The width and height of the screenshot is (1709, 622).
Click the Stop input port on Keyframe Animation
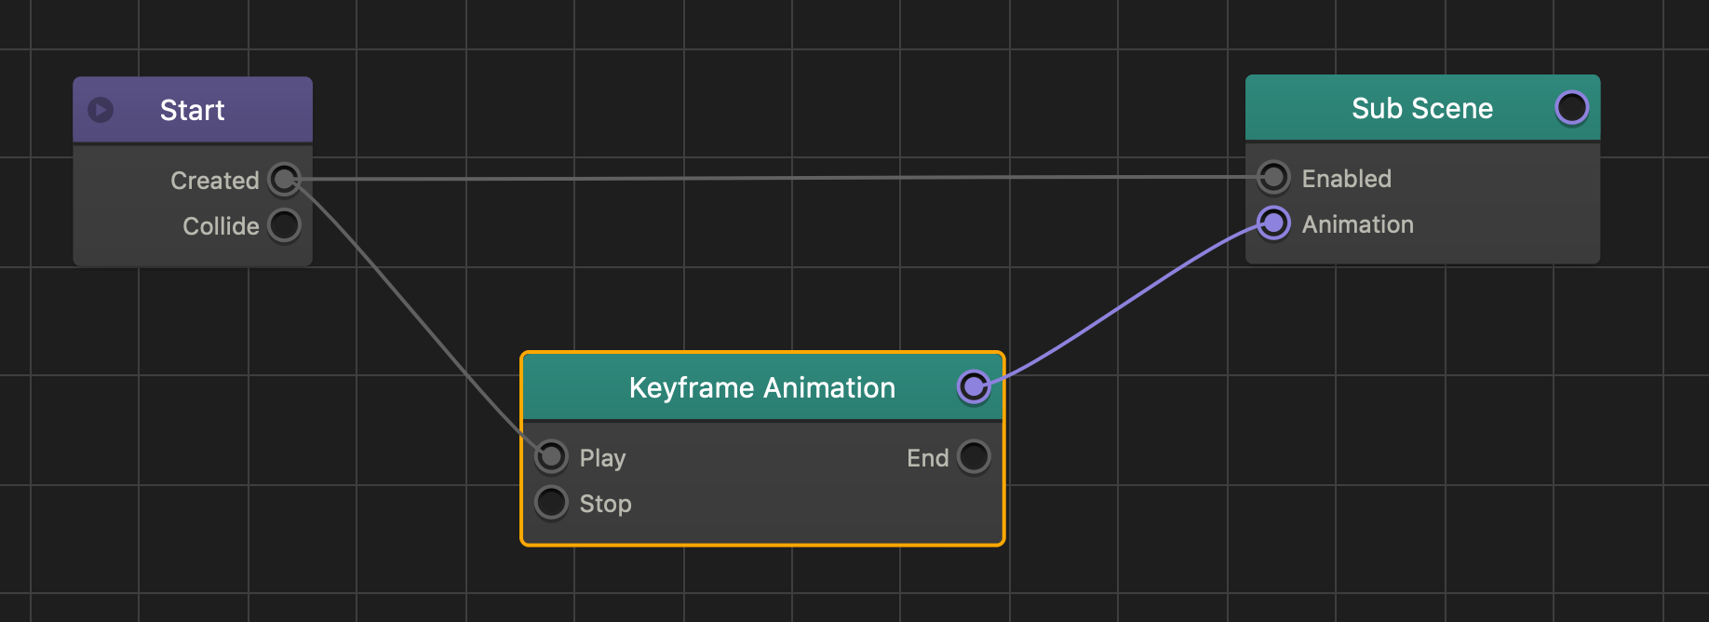pyautogui.click(x=551, y=502)
